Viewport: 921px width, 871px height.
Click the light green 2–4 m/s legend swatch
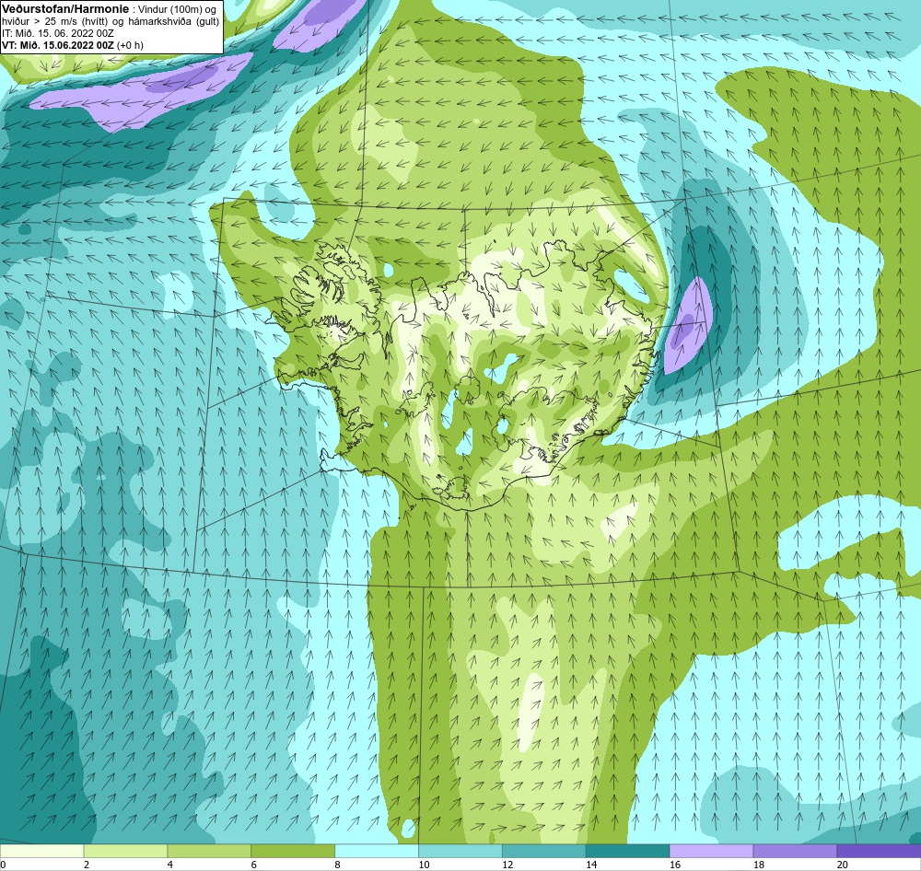pyautogui.click(x=125, y=851)
